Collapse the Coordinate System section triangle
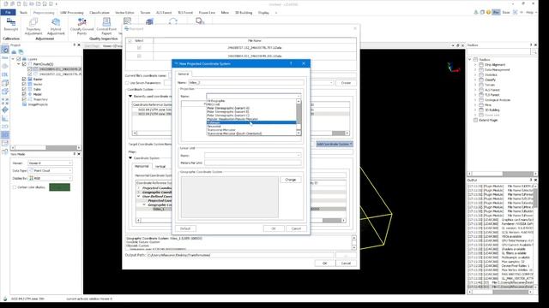This screenshot has height=308, width=549. [130, 158]
